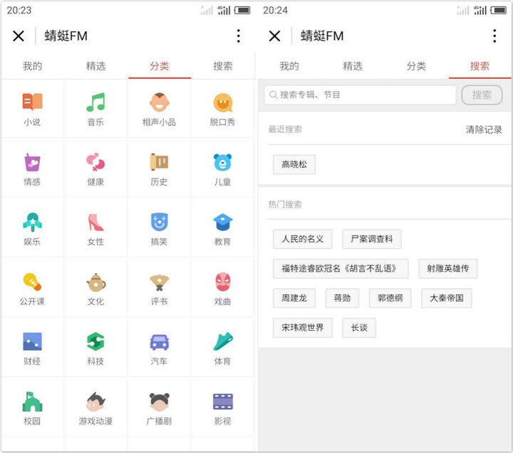The width and height of the screenshot is (513, 453).
Task: Focus the 搜索专辑、节目 search field
Action: coord(360,95)
